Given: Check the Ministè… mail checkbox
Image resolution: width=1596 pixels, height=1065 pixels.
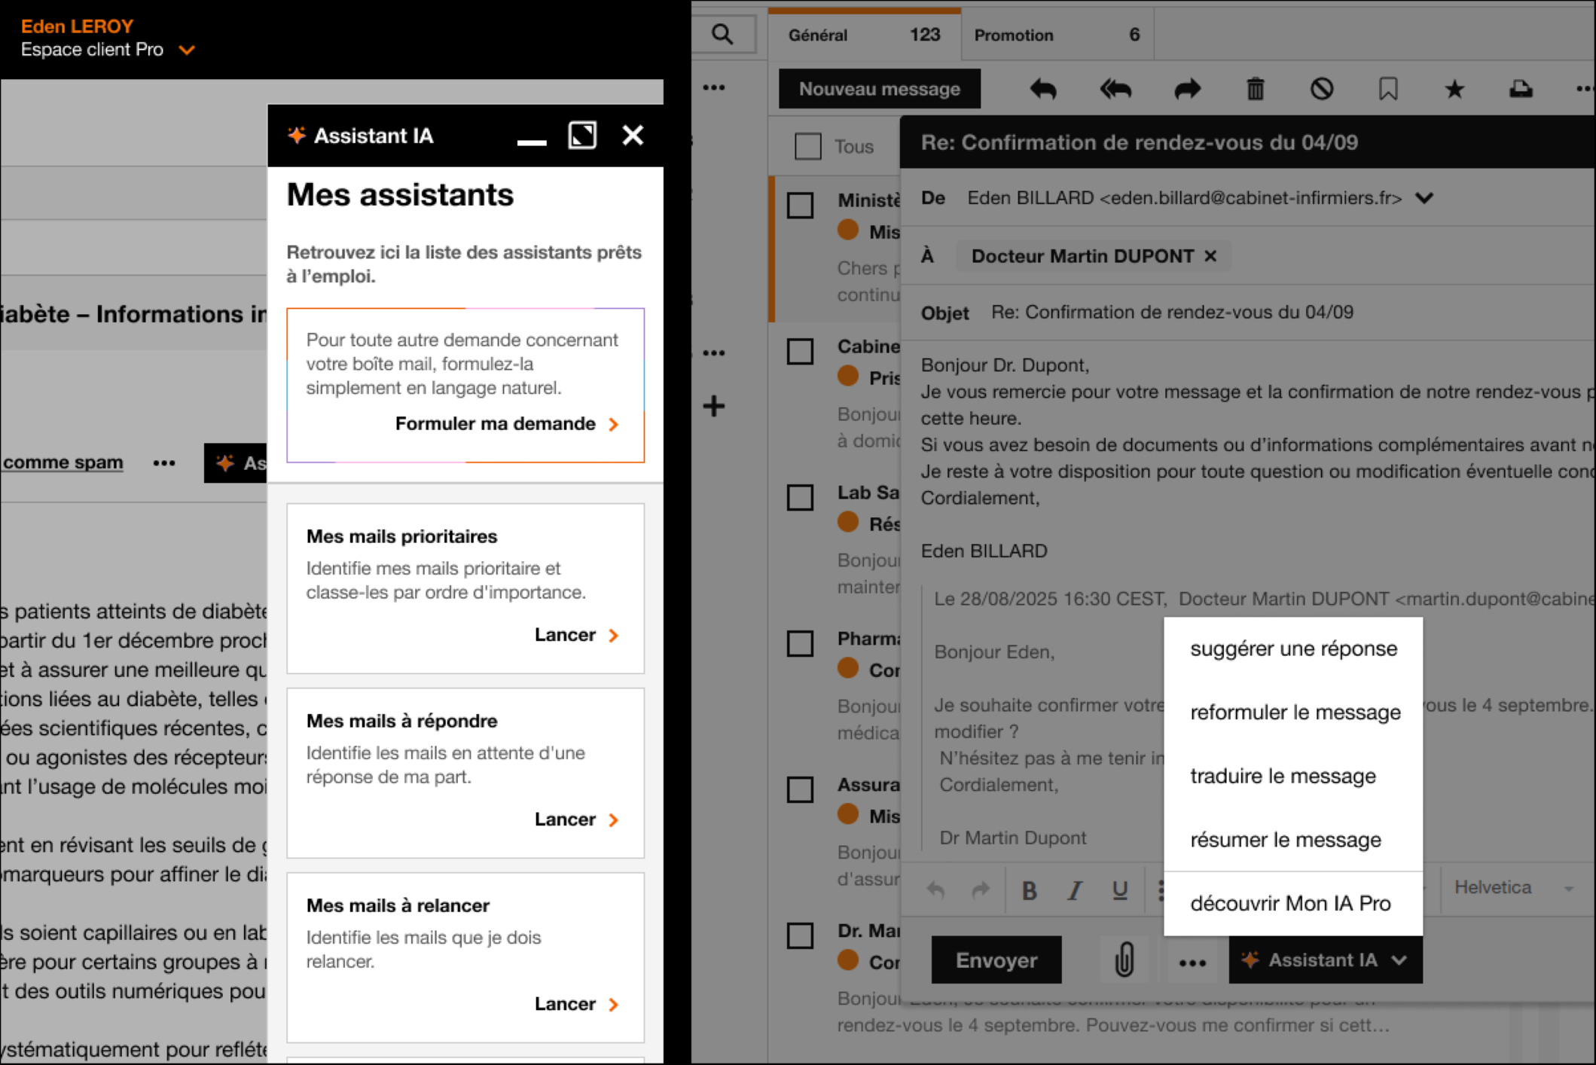Looking at the screenshot, I should pyautogui.click(x=801, y=206).
